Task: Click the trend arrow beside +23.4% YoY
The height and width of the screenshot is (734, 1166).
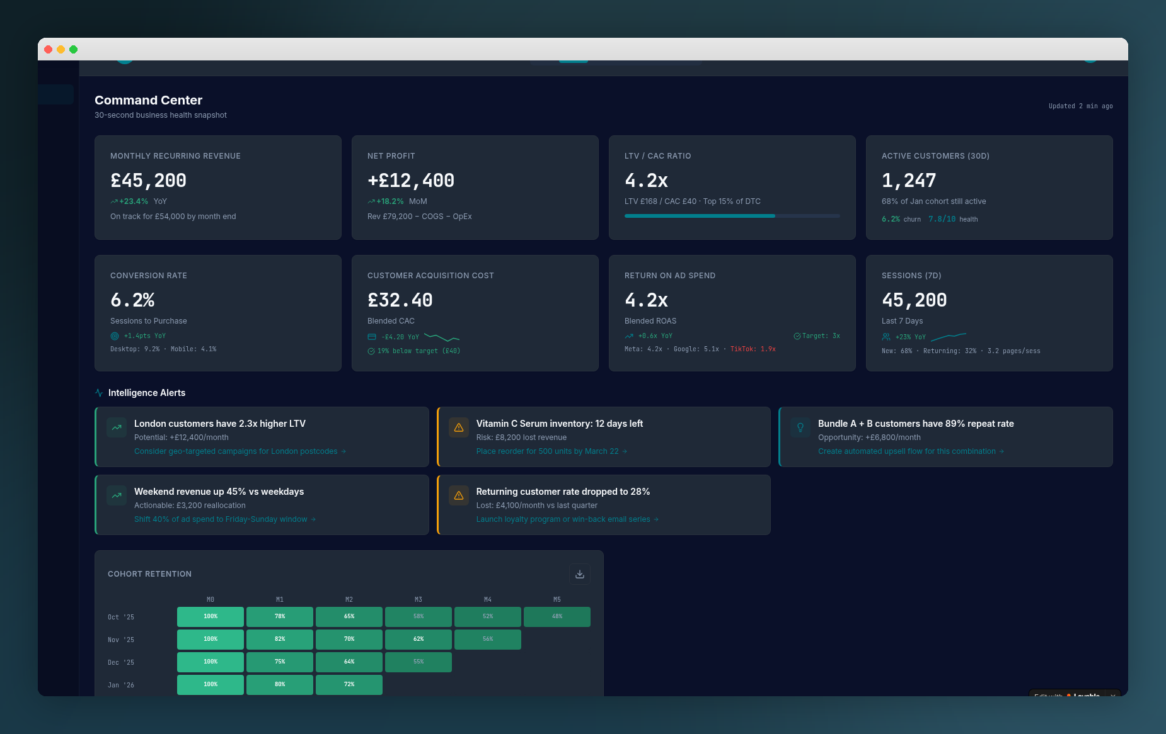Action: 114,201
